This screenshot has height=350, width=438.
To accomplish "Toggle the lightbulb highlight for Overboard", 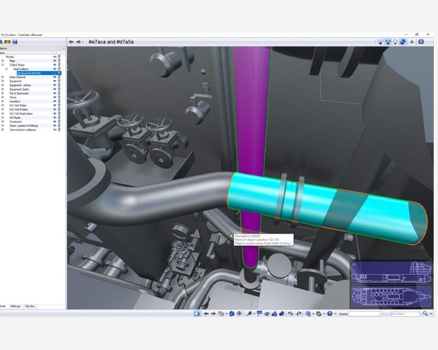I will pyautogui.click(x=59, y=122).
